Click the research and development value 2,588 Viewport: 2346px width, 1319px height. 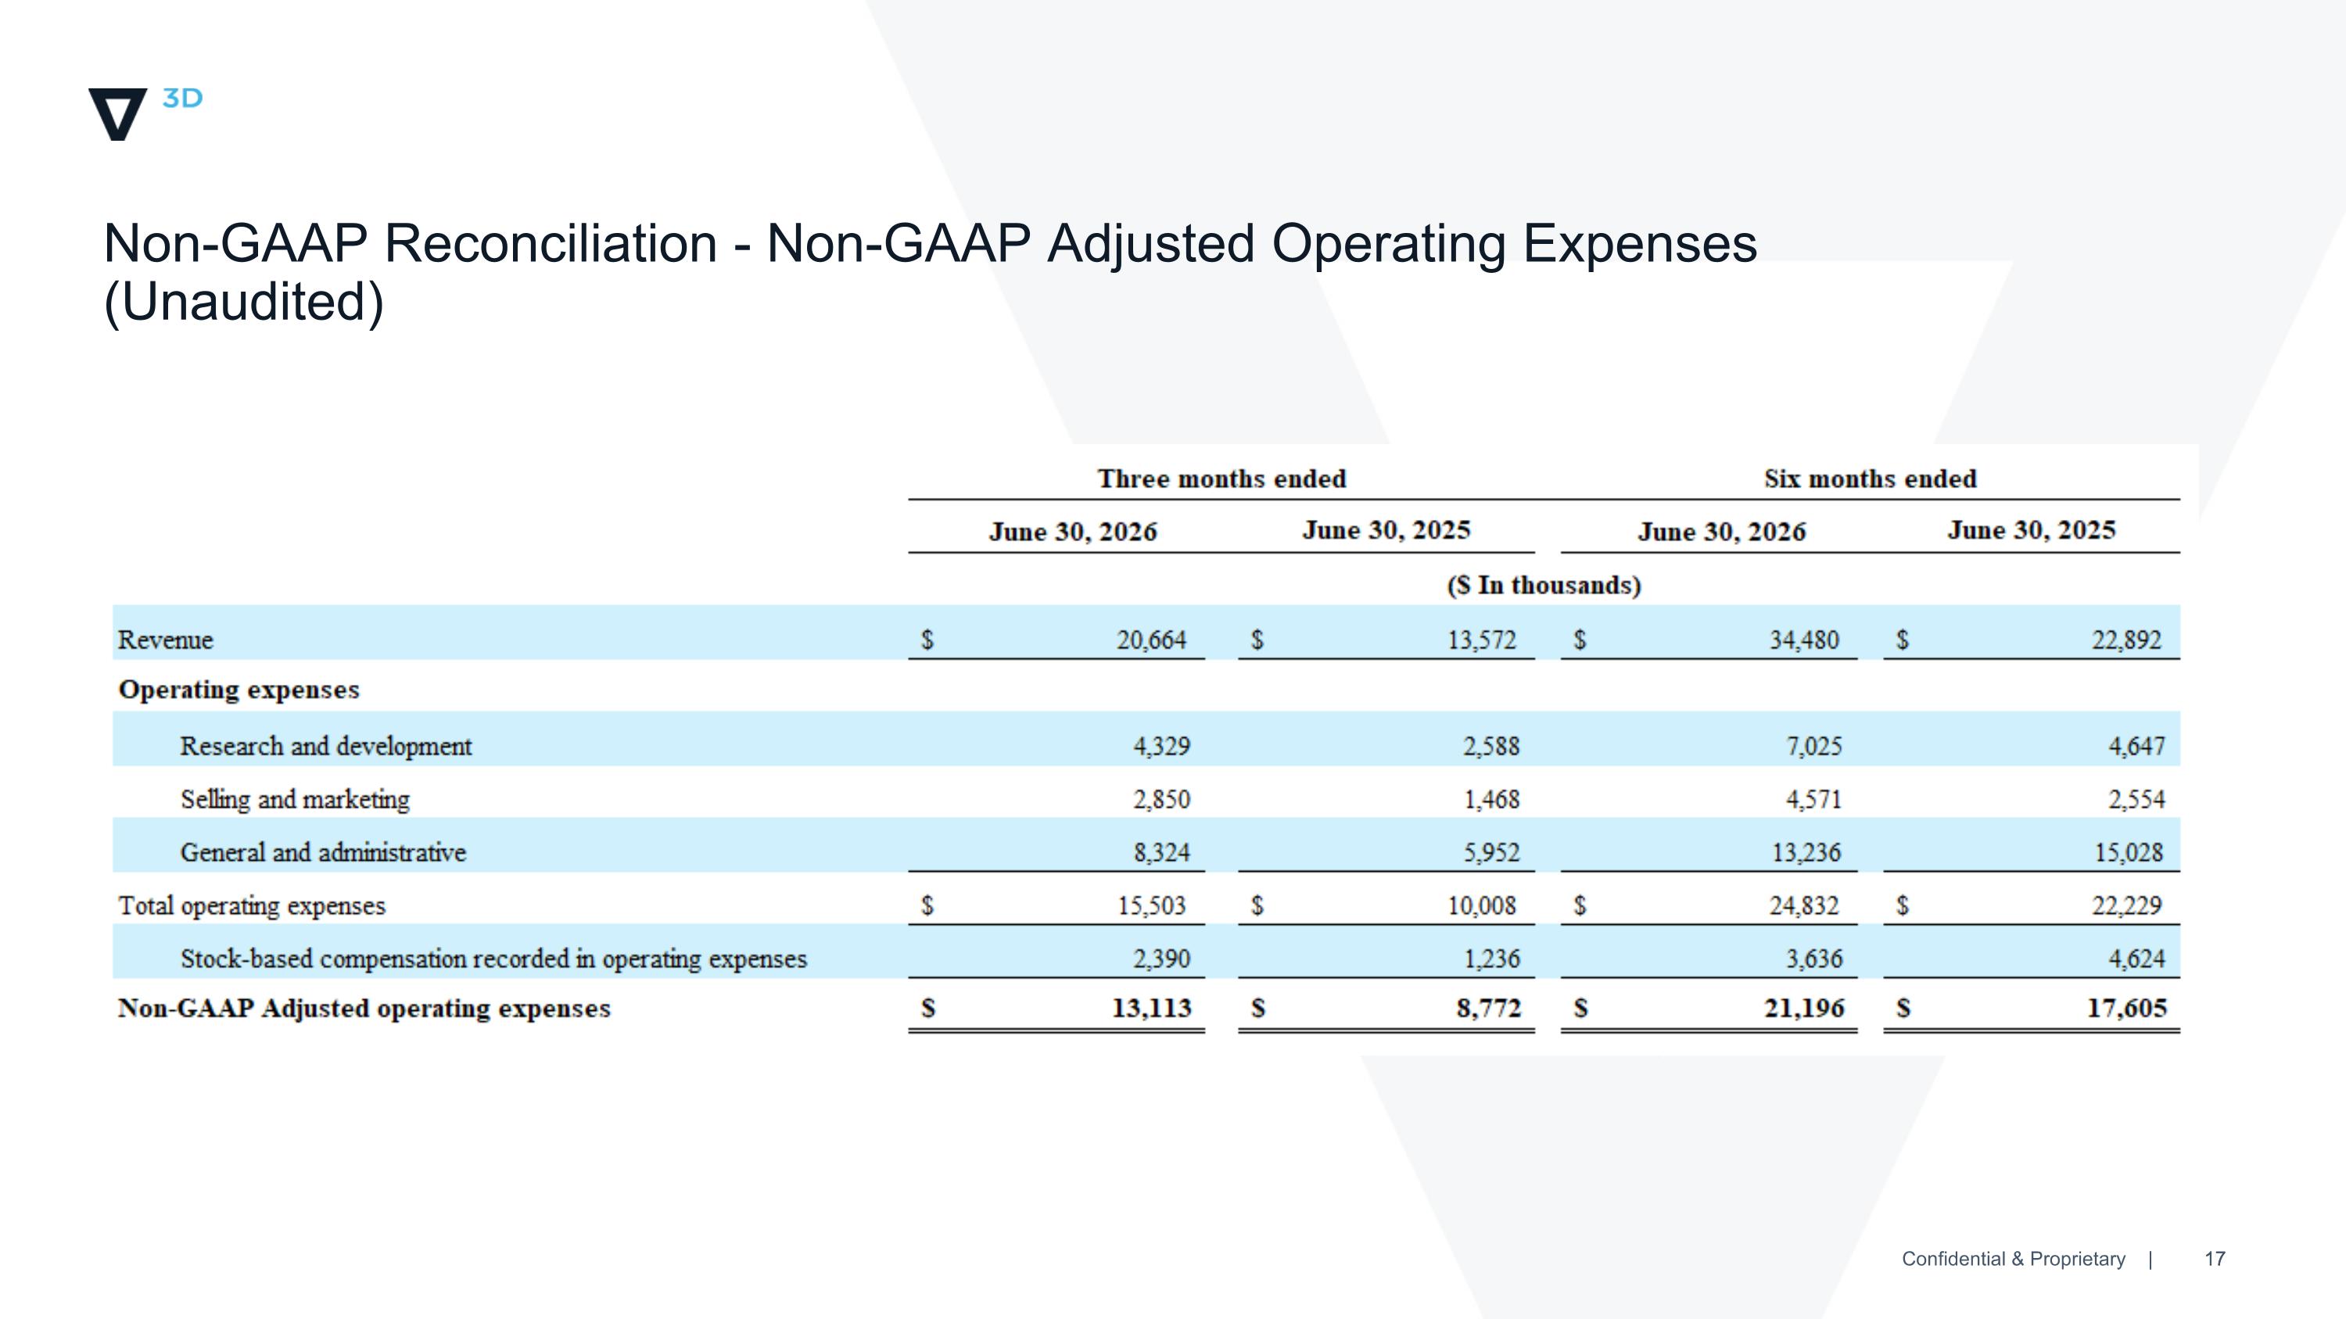[1492, 747]
